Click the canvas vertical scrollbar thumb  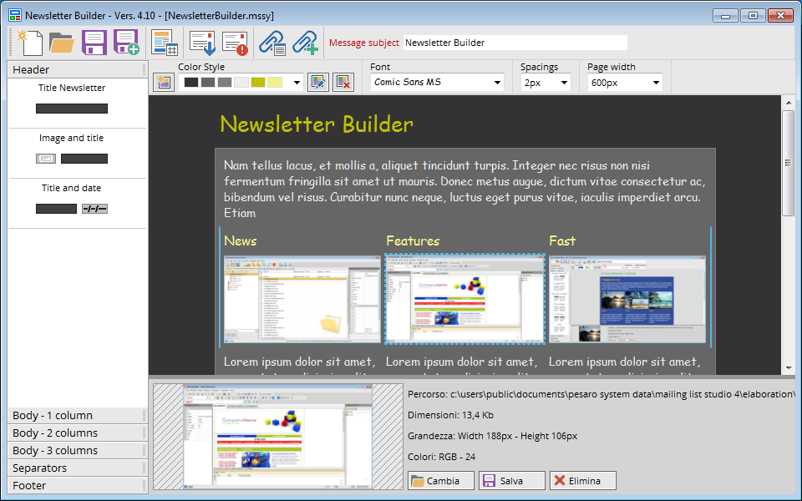[x=788, y=163]
